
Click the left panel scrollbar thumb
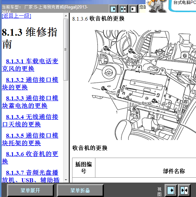point(66,49)
